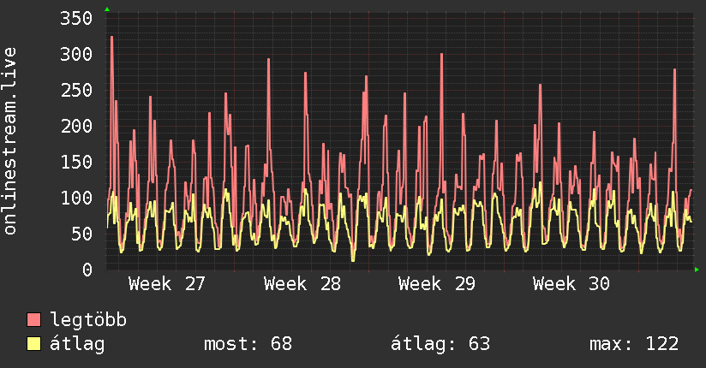Viewport: 706px width, 368px height.
Task: Click the átlag legend label
Action: (x=77, y=344)
